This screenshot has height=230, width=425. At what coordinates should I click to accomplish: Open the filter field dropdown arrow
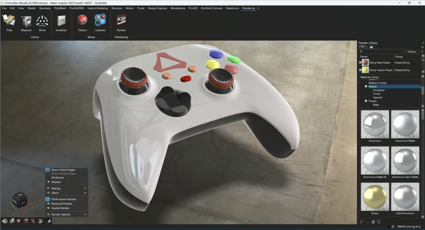[405, 52]
